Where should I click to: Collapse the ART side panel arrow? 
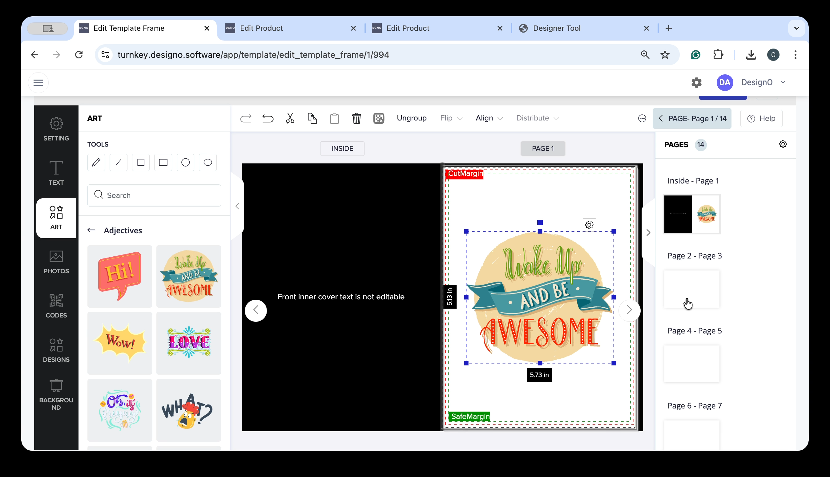(237, 206)
